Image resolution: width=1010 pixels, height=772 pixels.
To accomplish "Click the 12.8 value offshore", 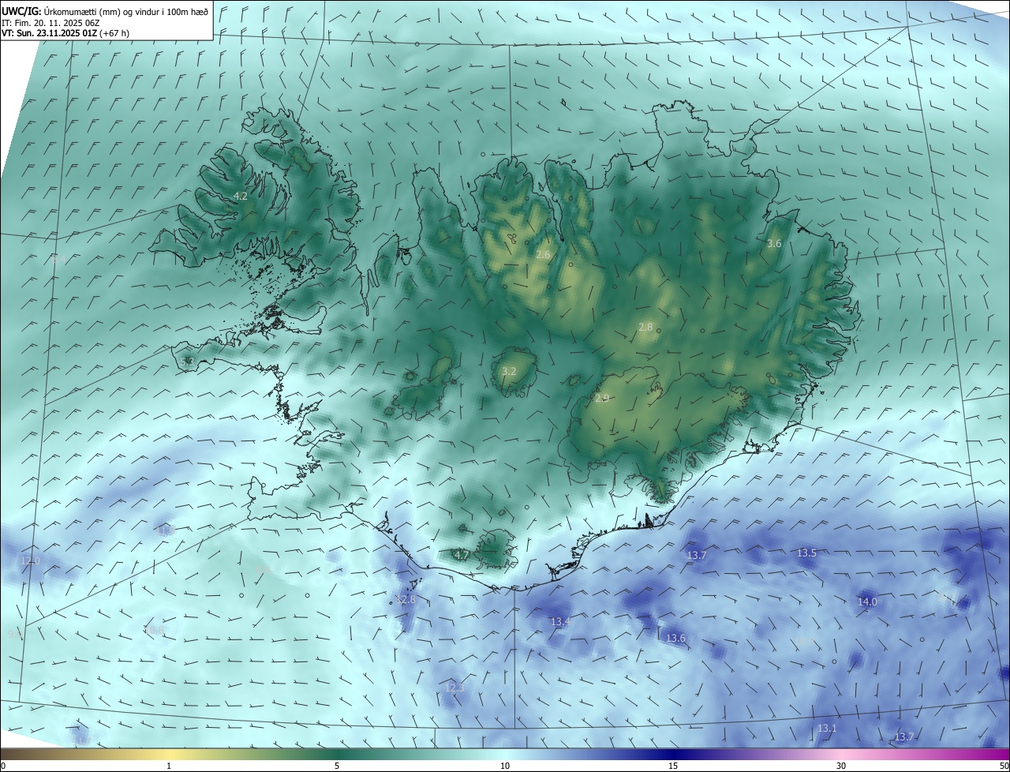I will point(406,600).
